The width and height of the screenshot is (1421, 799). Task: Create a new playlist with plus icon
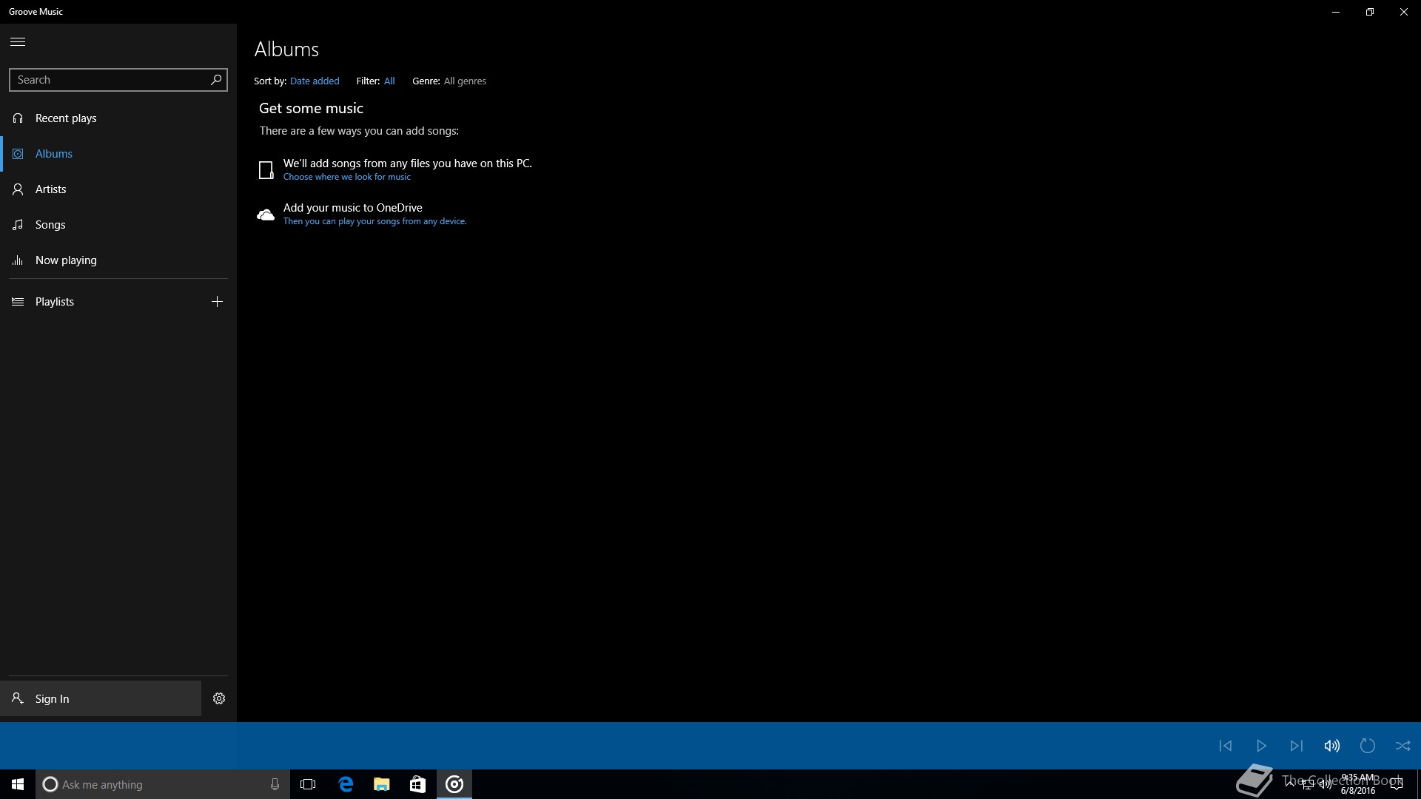tap(217, 302)
